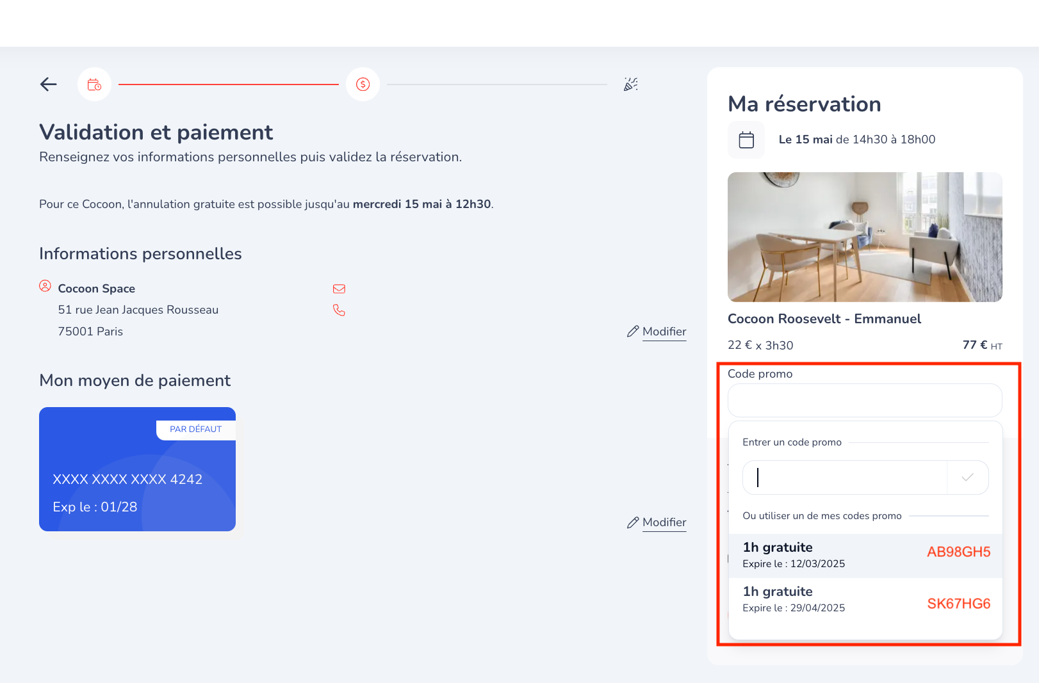This screenshot has width=1039, height=683.
Task: Click the Validation et paiement heading
Action: pyautogui.click(x=156, y=132)
